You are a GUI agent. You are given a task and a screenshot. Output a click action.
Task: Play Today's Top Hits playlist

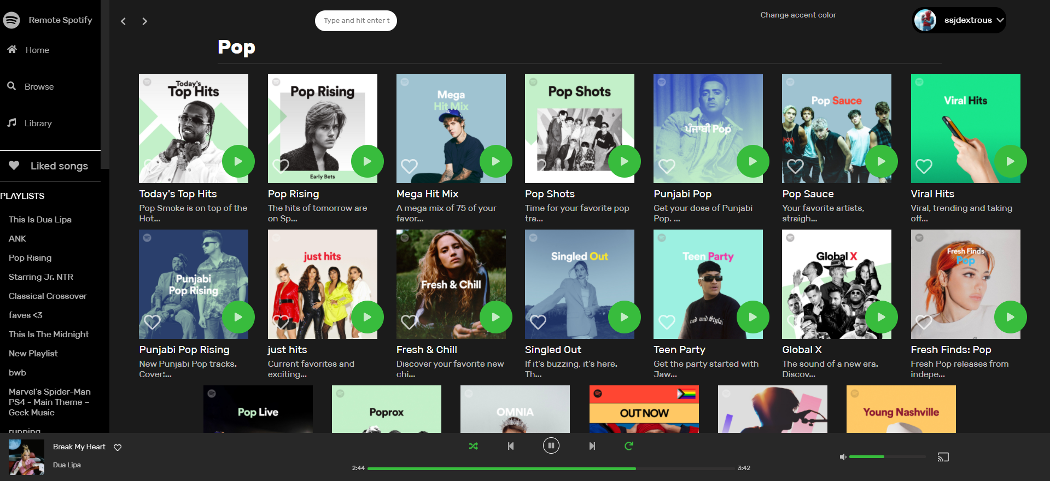coord(238,161)
